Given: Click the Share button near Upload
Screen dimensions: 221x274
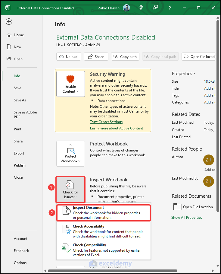Looking at the screenshot, I should tap(96, 57).
